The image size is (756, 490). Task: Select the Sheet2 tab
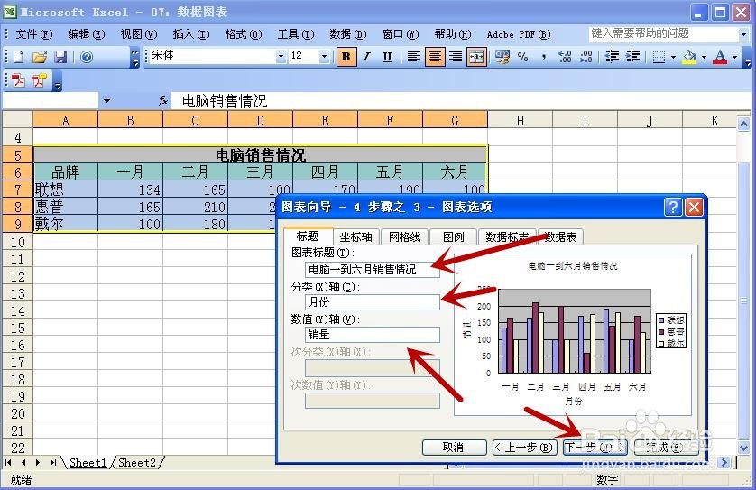point(137,463)
